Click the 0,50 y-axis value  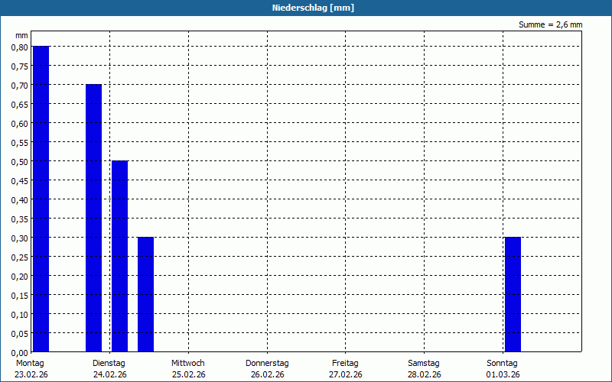click(x=20, y=162)
